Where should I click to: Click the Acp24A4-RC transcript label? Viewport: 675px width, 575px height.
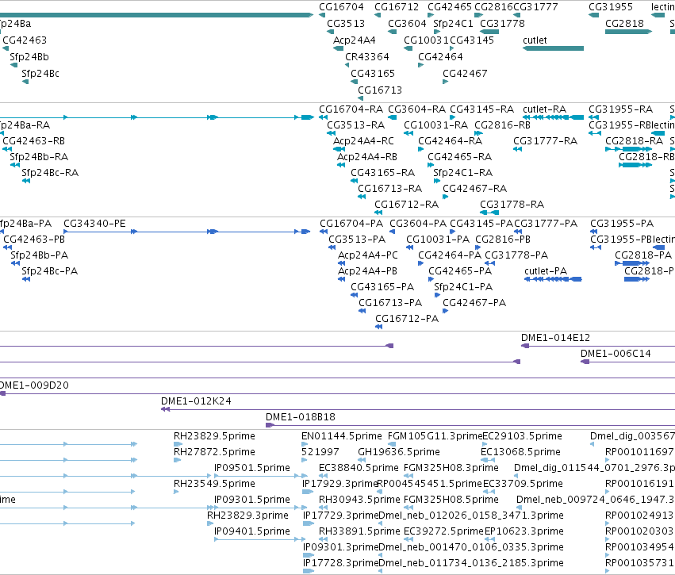363,141
